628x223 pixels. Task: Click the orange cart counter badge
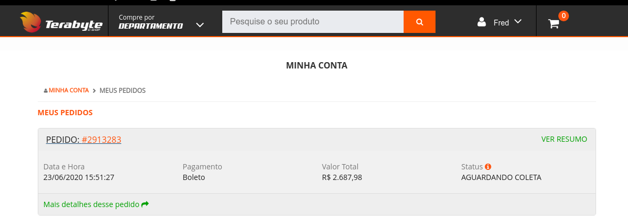564,16
